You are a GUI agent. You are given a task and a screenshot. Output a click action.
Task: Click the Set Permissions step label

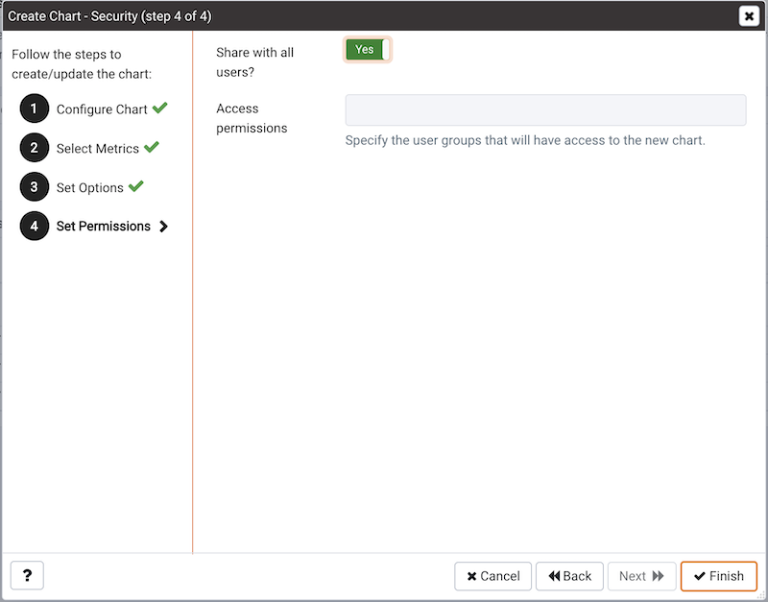[104, 226]
